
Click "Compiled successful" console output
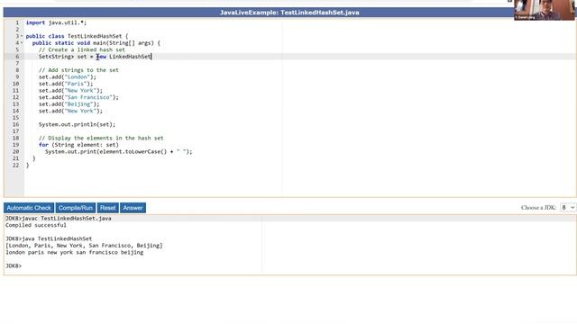[x=36, y=225]
